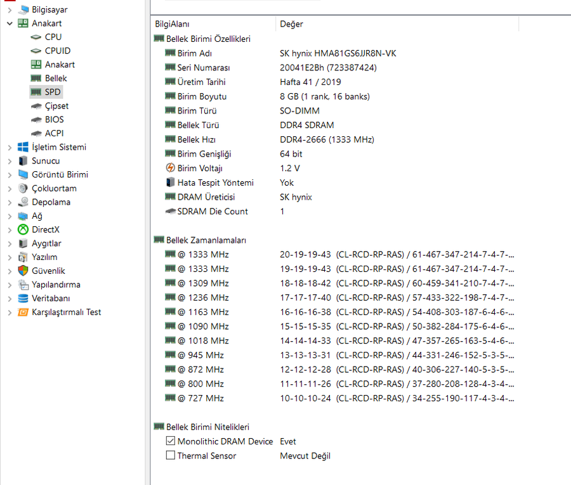Click the Yapılandırma configuration icon

coord(23,285)
